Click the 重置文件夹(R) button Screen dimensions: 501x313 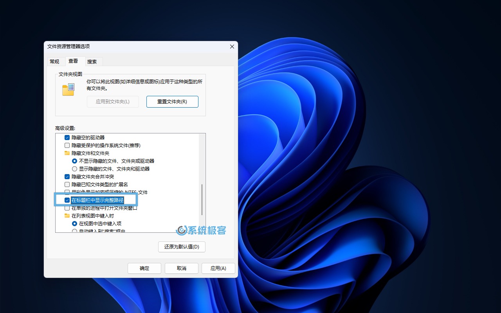point(172,101)
